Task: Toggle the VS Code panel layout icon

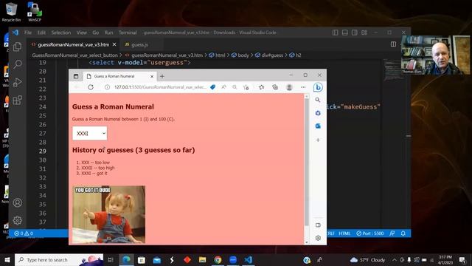Action: [345, 33]
